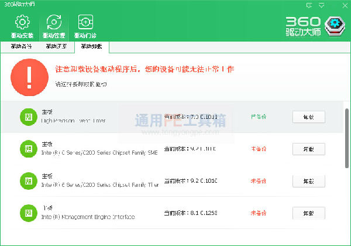Close the 360驱动大师 window
351x246 pixels.
click(345, 5)
